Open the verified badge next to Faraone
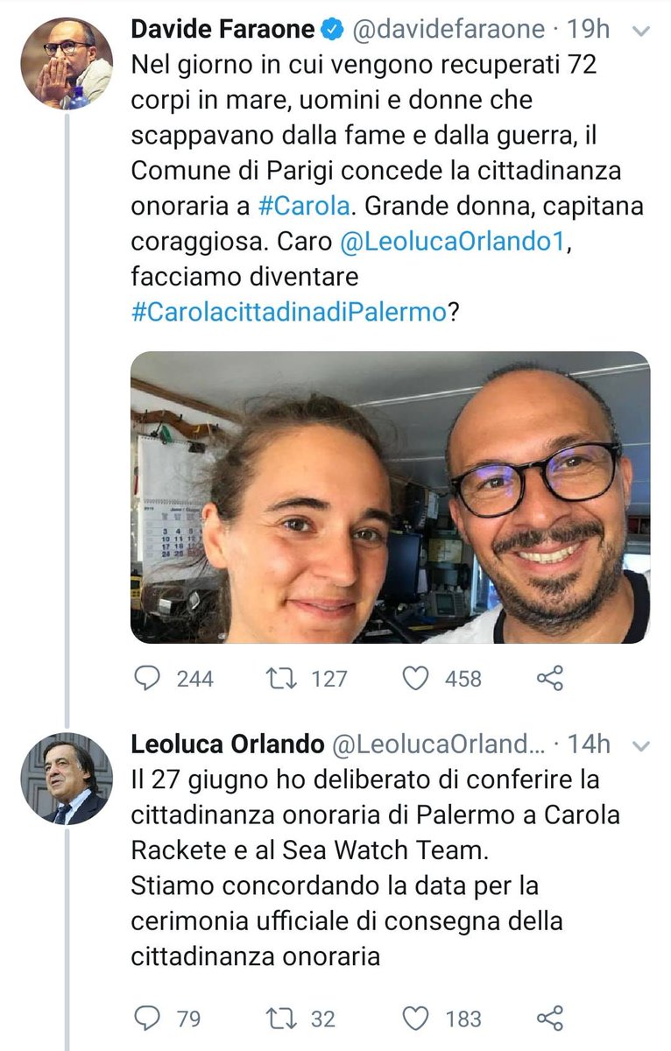671x1051 pixels. [x=332, y=30]
